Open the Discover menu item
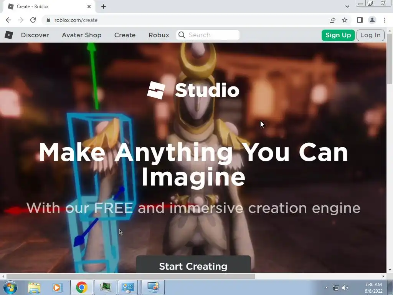 (35, 35)
